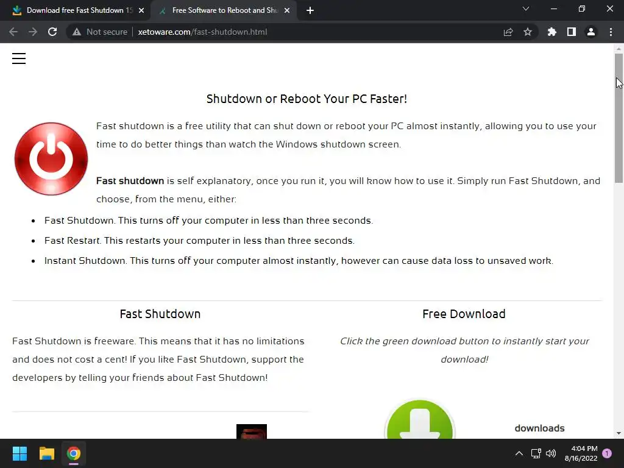
Task: Show hidden system tray icons
Action: [519, 453]
